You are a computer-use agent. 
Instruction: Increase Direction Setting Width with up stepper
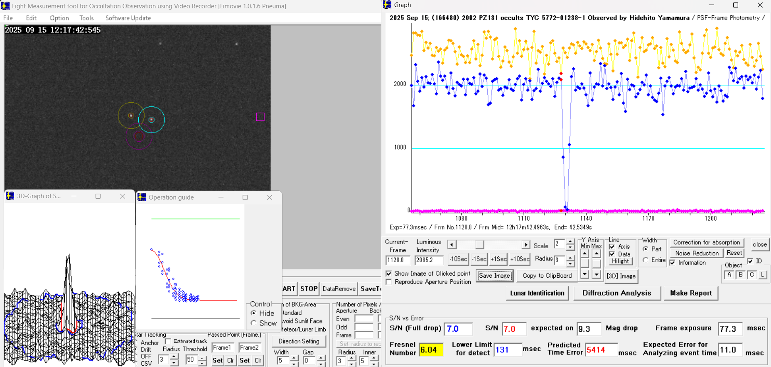(294, 357)
